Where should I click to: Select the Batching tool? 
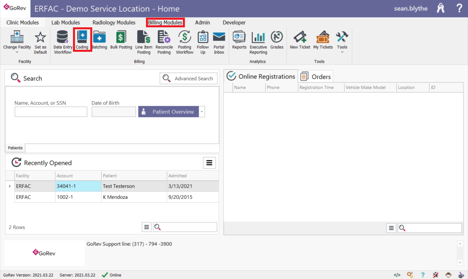point(99,40)
